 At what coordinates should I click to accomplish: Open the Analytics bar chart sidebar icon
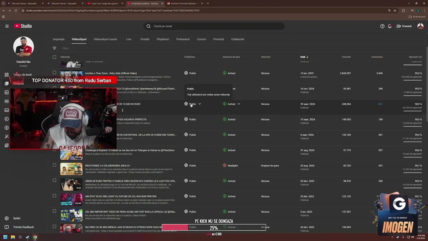(x=7, y=92)
